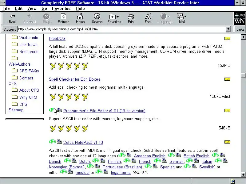Image resolution: width=246 pixels, height=184 pixels.
Task: Open the View menu
Action: [32, 9]
